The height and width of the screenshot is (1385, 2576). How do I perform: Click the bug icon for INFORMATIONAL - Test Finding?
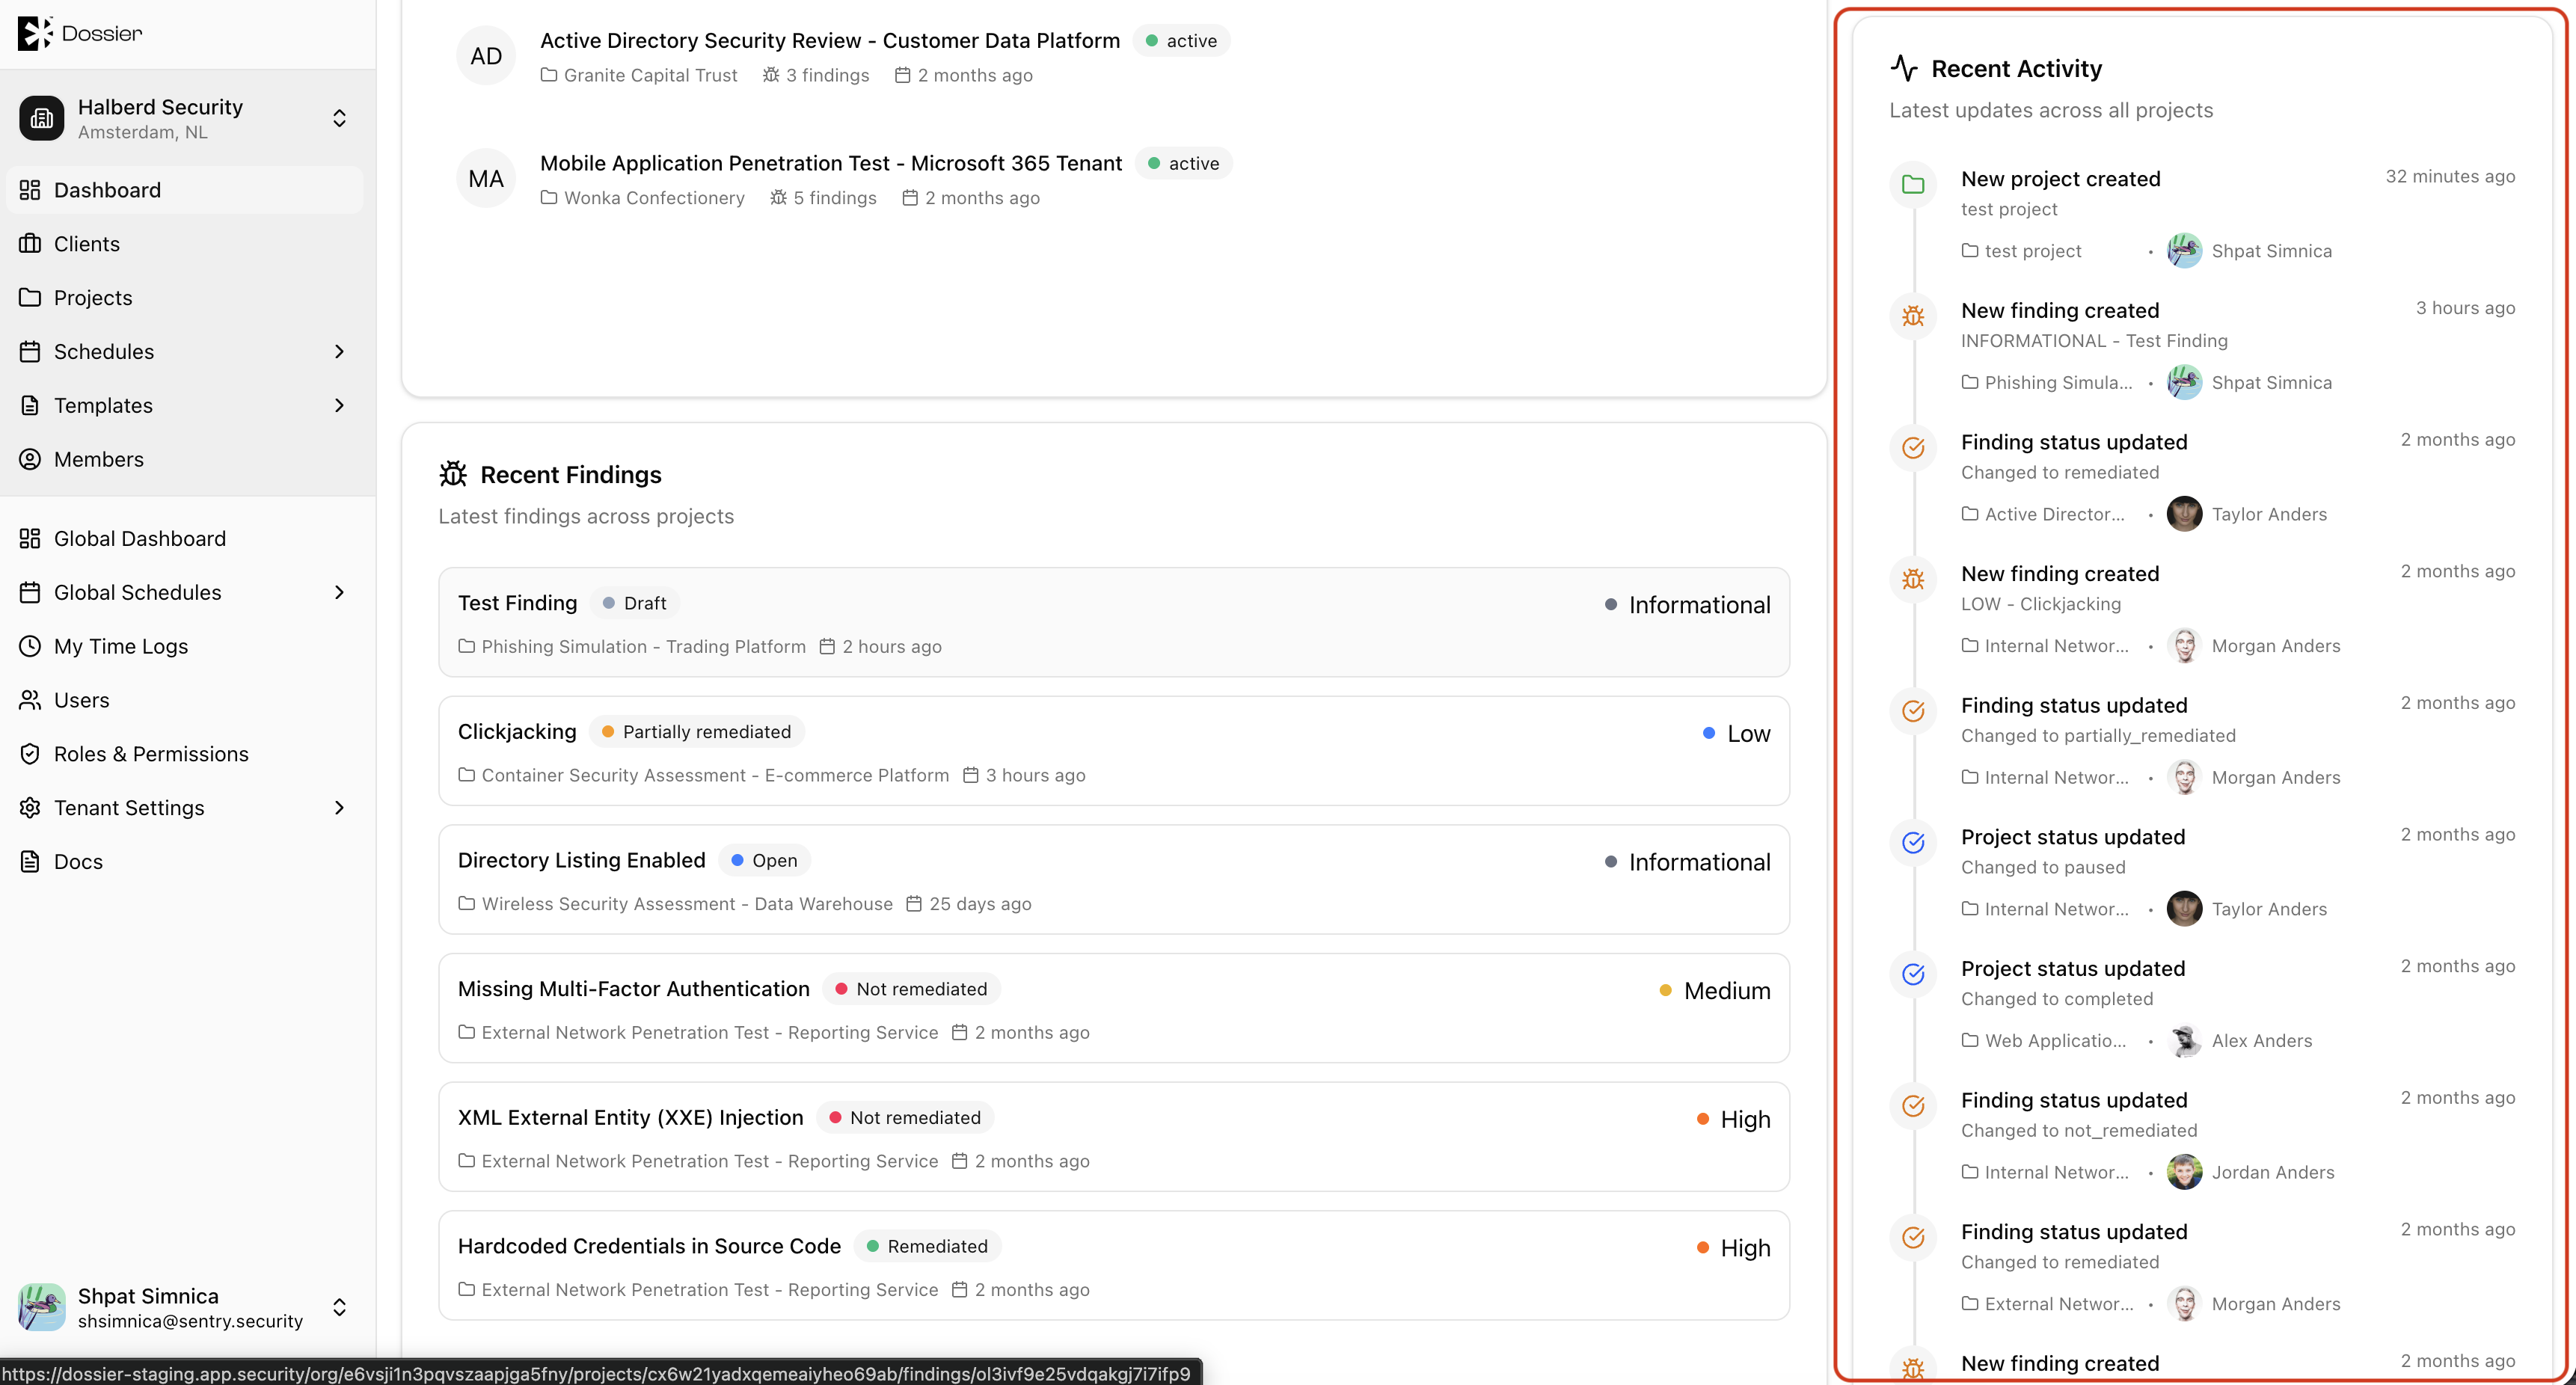(1913, 316)
